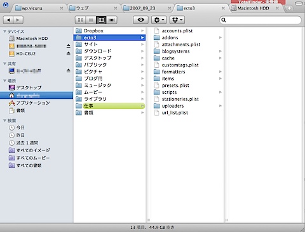Click the Quick Look eye icon
Image resolution: width=305 pixels, height=232 pixels.
[x=140, y=20]
